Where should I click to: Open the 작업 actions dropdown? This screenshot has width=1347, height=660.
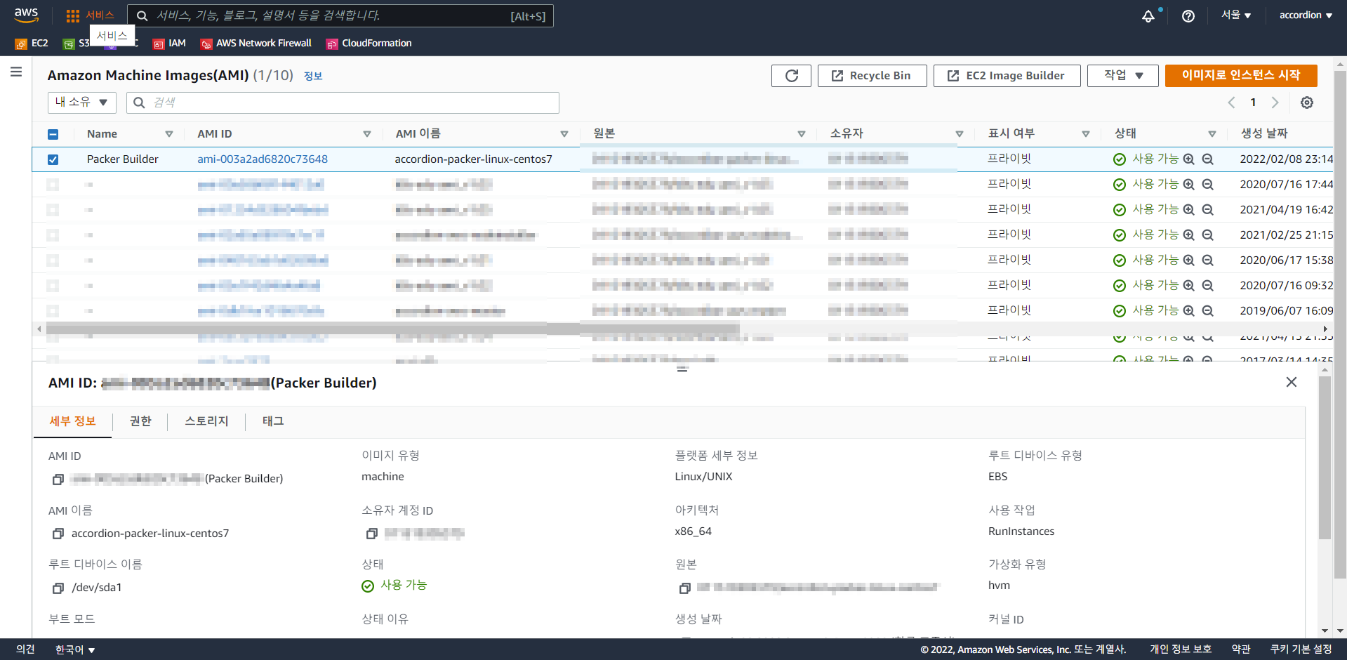coord(1122,76)
